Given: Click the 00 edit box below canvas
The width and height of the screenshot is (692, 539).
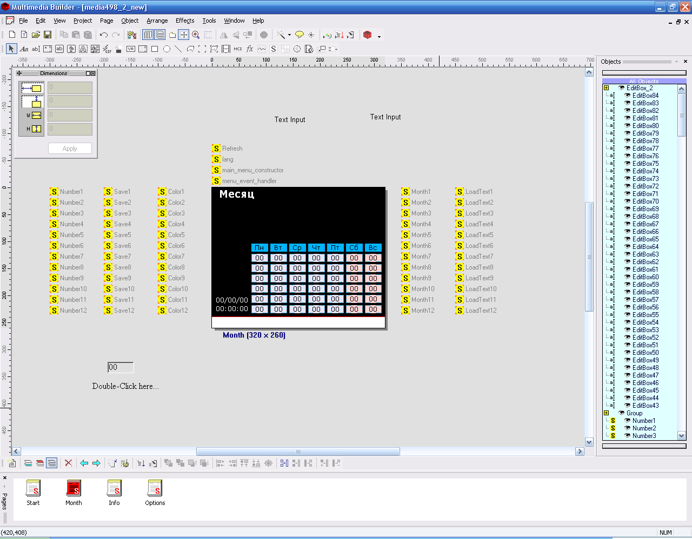Looking at the screenshot, I should point(121,367).
